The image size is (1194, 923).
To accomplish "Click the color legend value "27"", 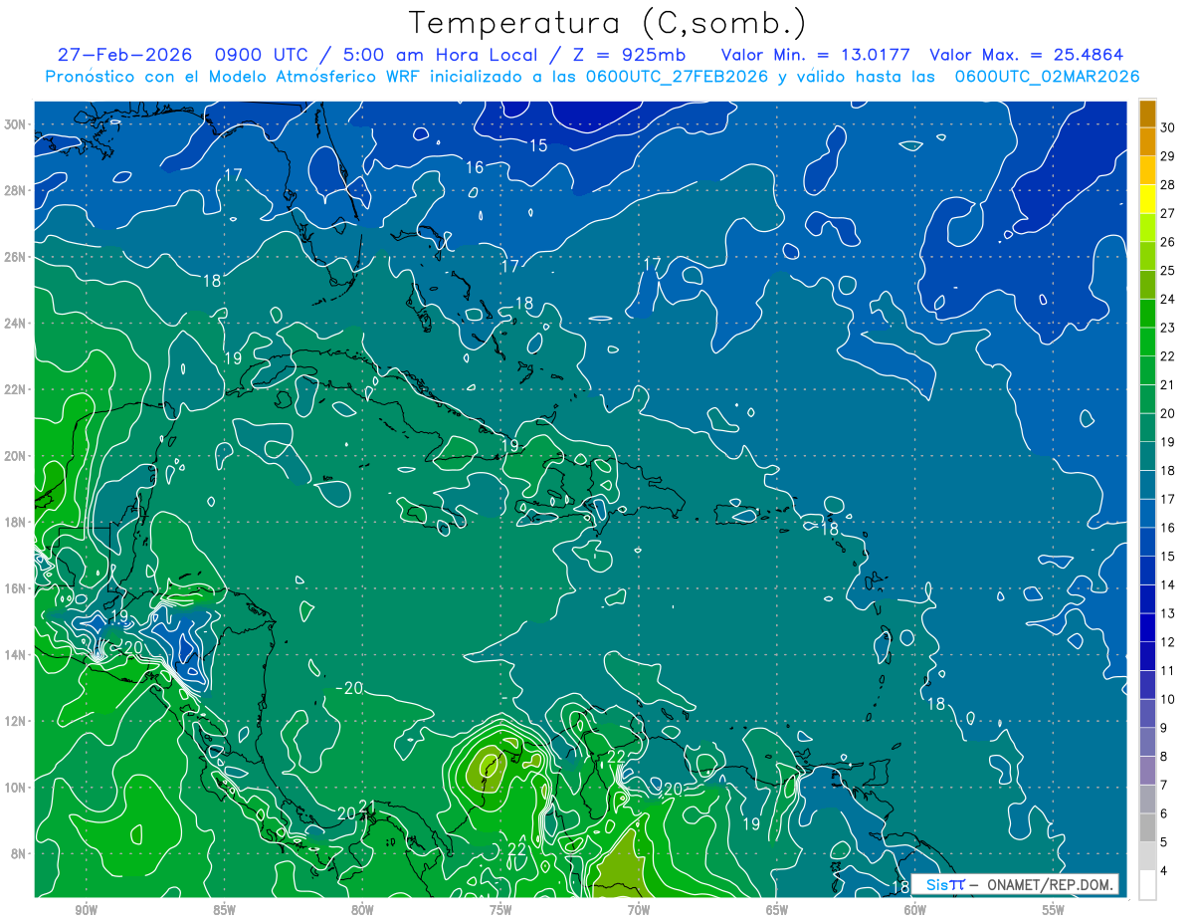I will [1167, 213].
